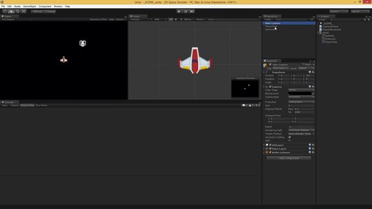Toggle scene lighting in Scene view
Screen dimensions: 372x209
tap(176, 19)
